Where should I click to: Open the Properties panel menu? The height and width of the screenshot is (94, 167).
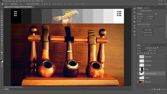(x=166, y=8)
